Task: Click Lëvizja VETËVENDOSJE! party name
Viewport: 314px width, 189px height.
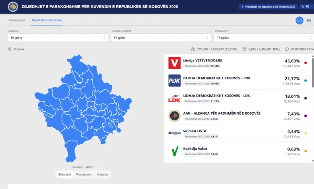Action: click(x=202, y=60)
